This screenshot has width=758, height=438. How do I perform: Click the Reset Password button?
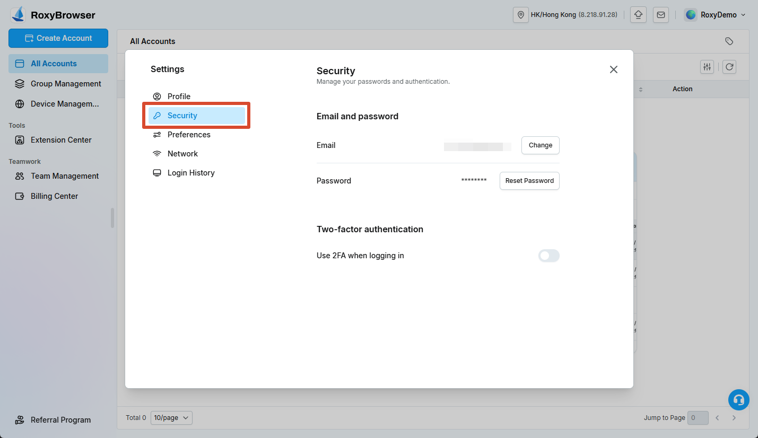click(x=529, y=181)
